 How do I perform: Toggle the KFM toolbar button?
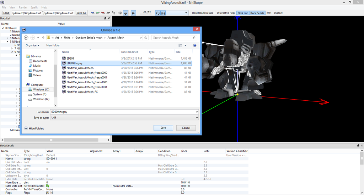coord(269,13)
